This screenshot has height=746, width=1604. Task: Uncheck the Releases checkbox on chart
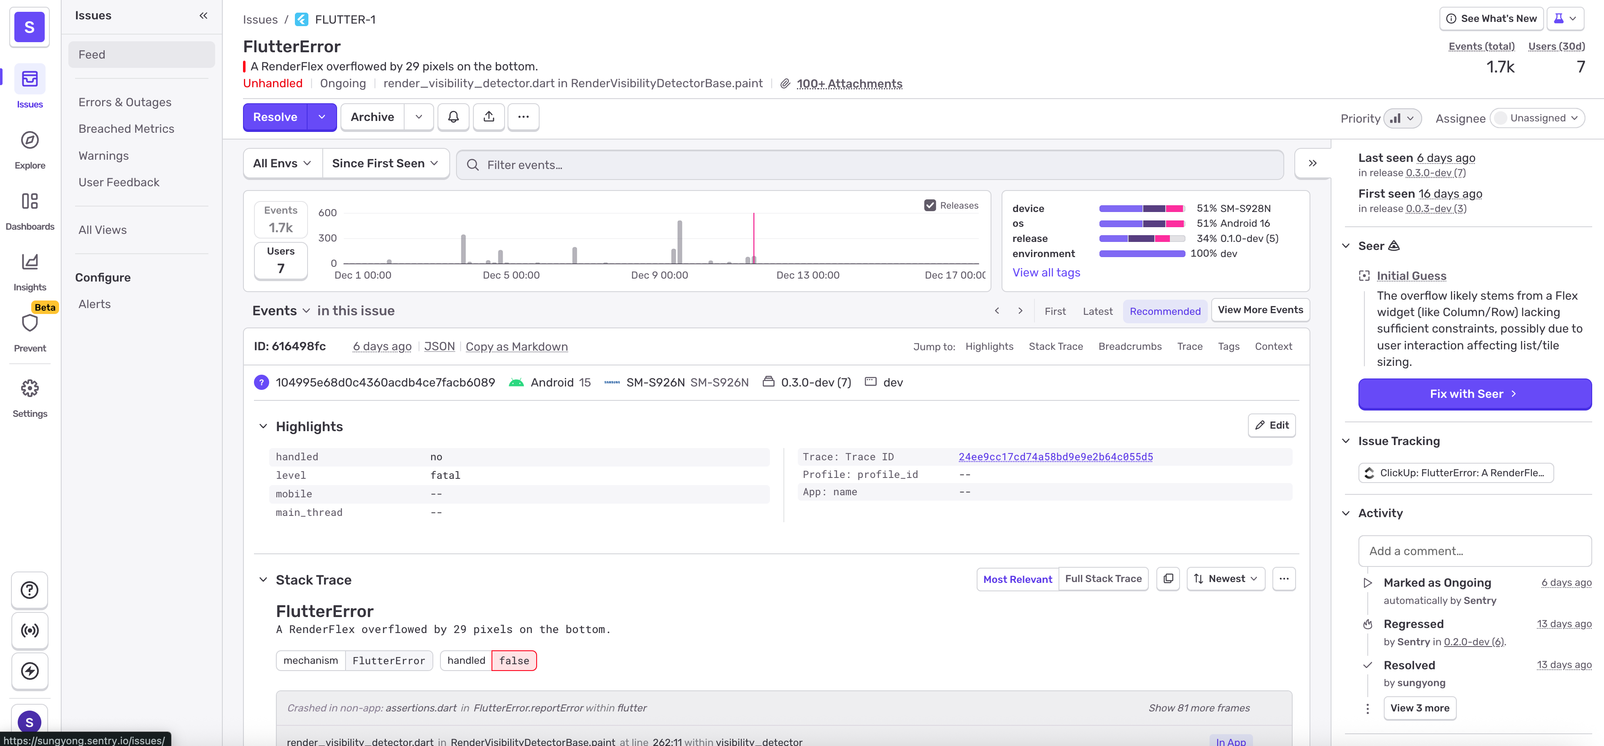(930, 205)
